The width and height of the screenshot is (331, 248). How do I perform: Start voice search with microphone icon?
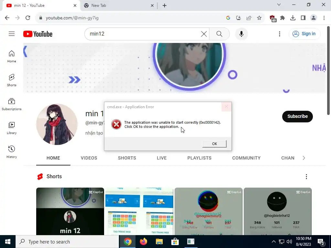241,34
